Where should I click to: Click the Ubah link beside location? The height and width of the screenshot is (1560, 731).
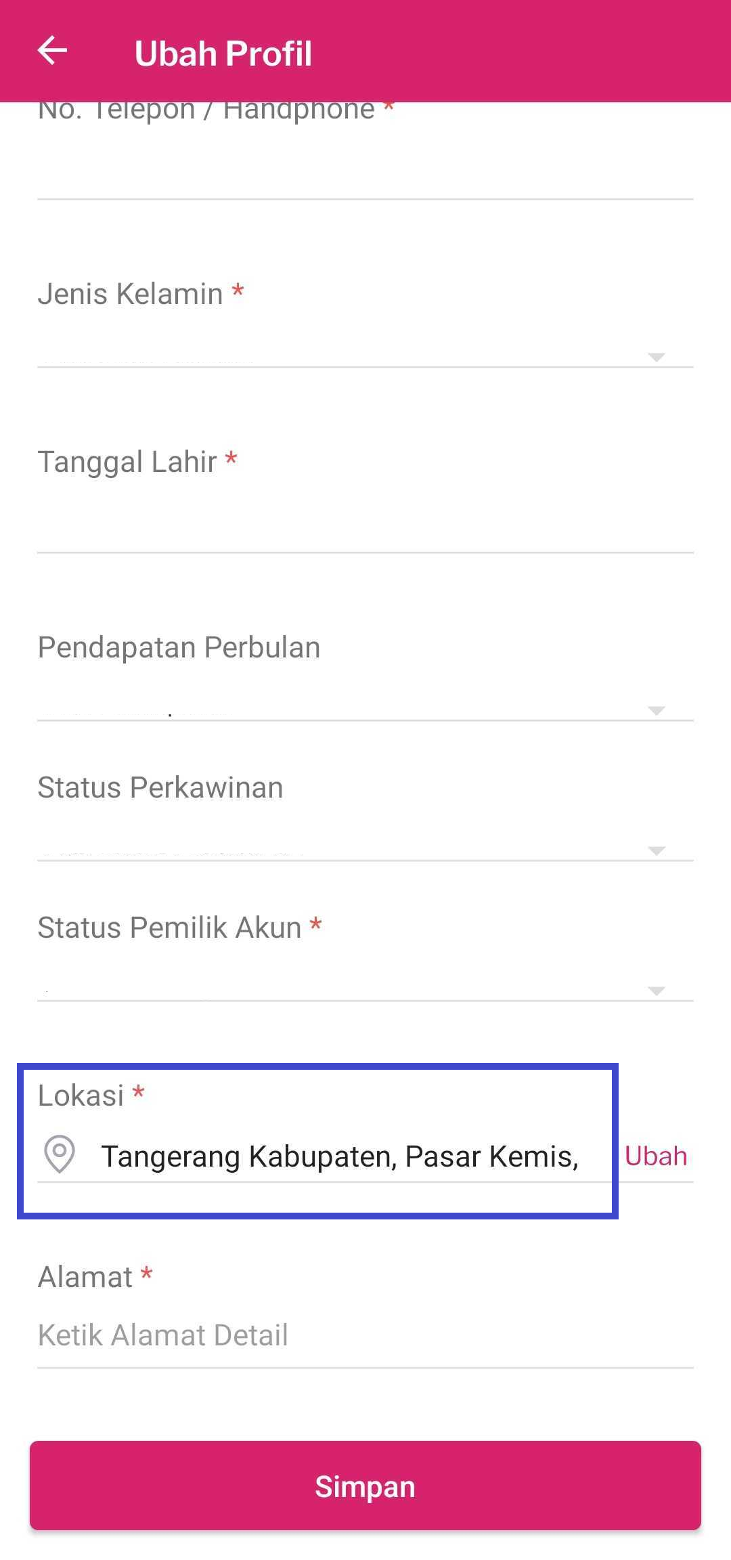655,1156
